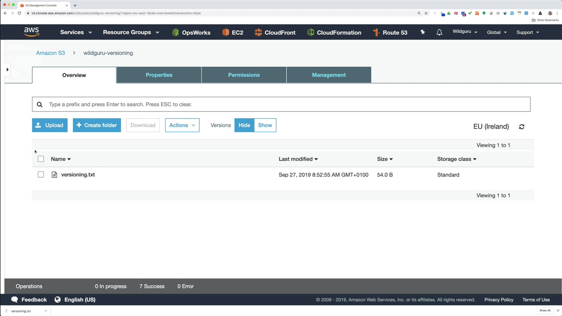This screenshot has width=562, height=316.
Task: Go to Amazon S3 via the breadcrumb link
Action: click(x=50, y=53)
